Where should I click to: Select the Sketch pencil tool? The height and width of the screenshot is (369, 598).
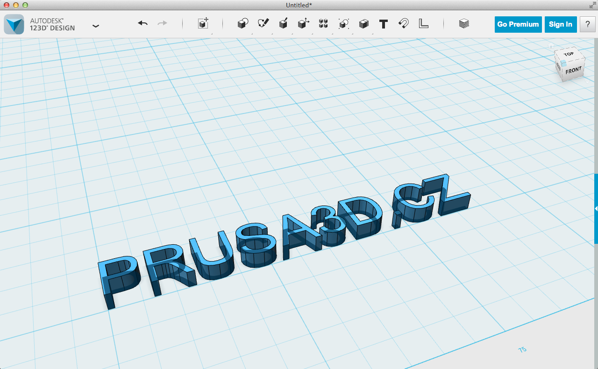[x=263, y=23]
